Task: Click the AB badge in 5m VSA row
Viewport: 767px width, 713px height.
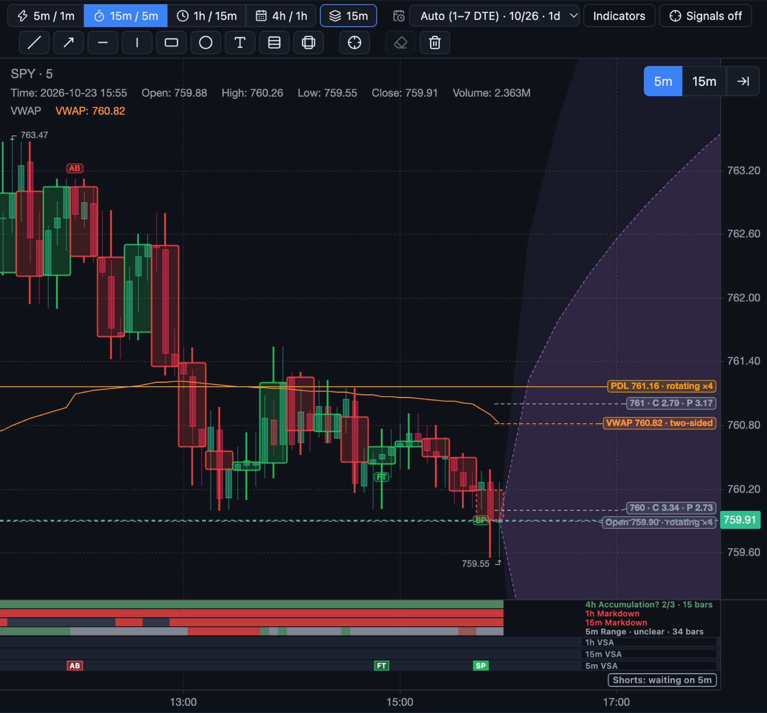Action: (x=74, y=665)
